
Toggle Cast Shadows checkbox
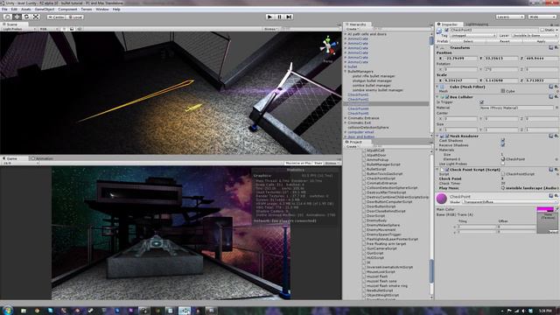pos(503,140)
